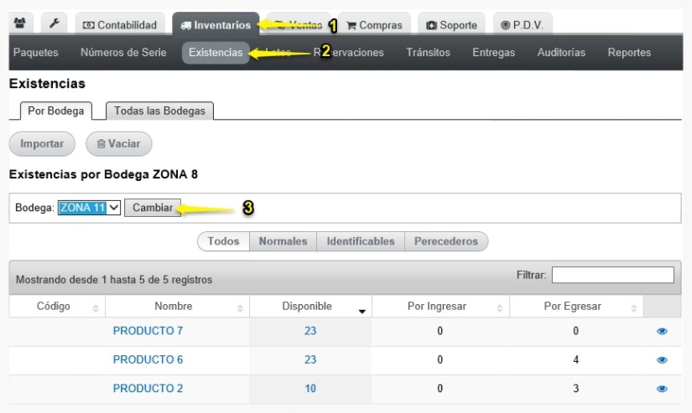
Task: Filter by Identificables products
Action: point(361,241)
